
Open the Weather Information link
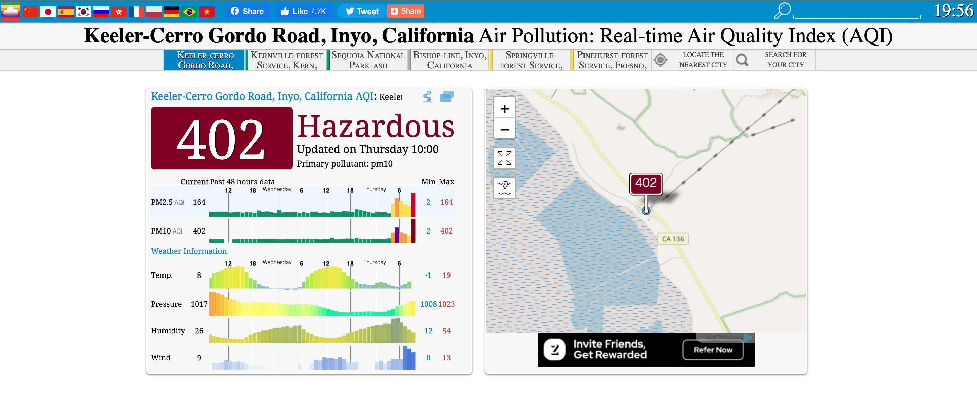[x=189, y=251]
